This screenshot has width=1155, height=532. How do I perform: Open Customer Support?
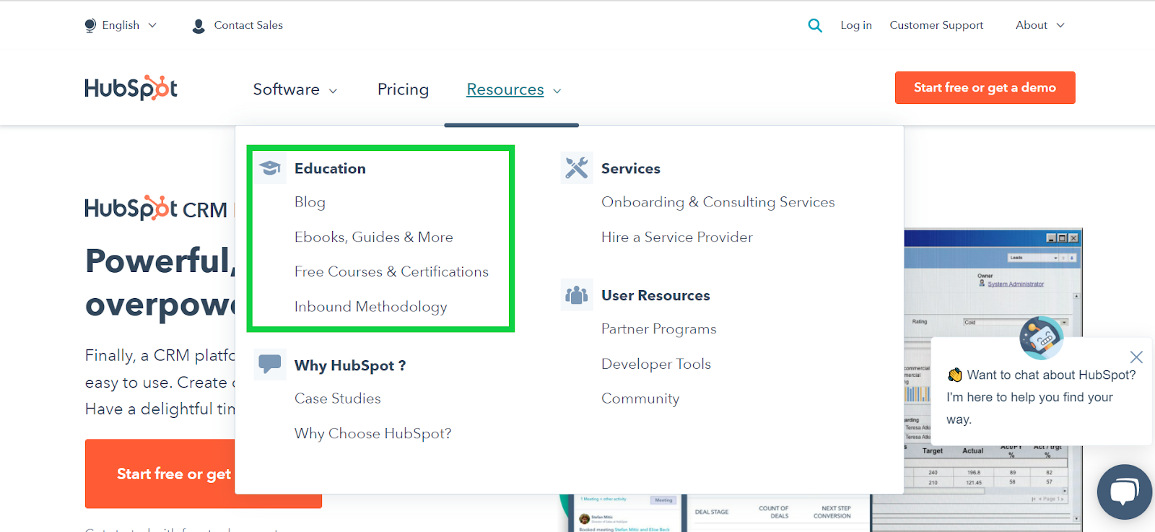(936, 25)
